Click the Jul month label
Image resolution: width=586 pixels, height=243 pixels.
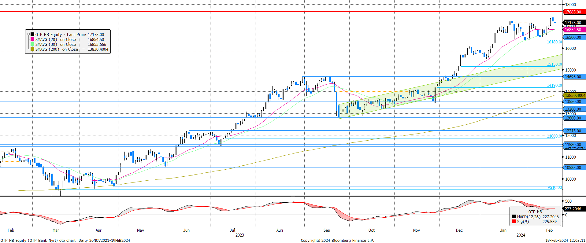tap(232, 230)
